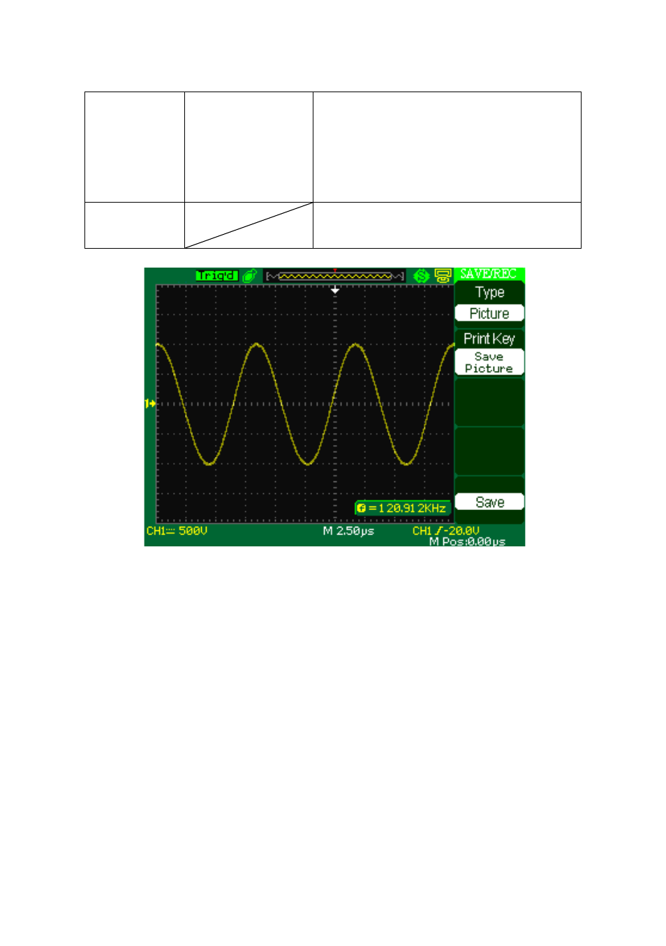Open the SAVE/REC menu title
The height and width of the screenshot is (946, 666).
[489, 274]
